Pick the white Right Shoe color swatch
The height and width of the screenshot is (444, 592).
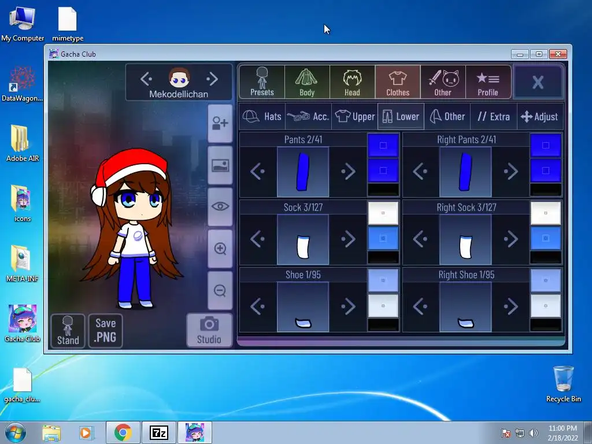546,306
